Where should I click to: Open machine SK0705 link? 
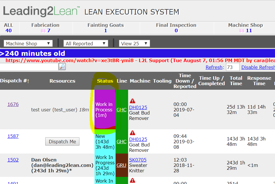click(138, 160)
